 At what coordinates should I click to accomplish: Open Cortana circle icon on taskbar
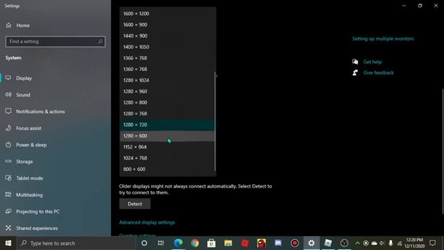coord(144,243)
